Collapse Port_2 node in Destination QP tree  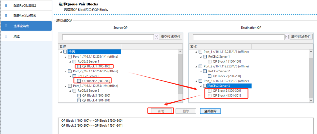[196, 66]
